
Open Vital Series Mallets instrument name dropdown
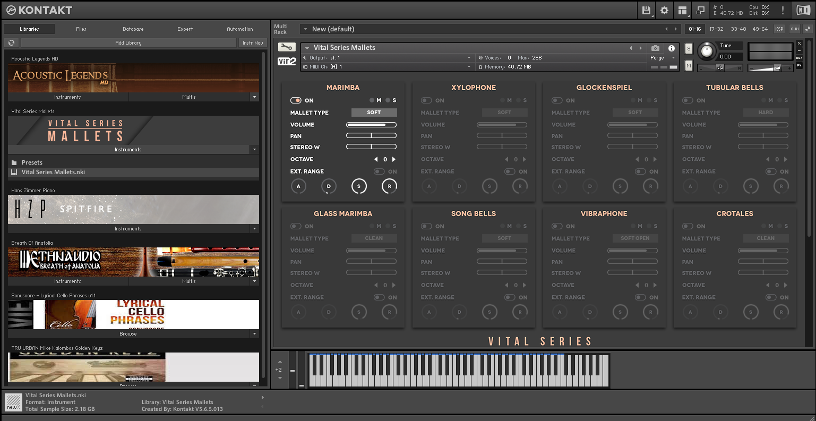click(307, 48)
